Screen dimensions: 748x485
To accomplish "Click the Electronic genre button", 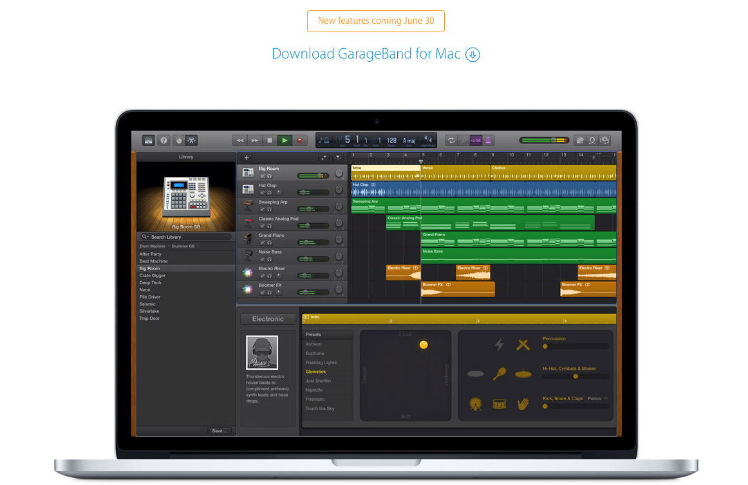I will coord(268,319).
